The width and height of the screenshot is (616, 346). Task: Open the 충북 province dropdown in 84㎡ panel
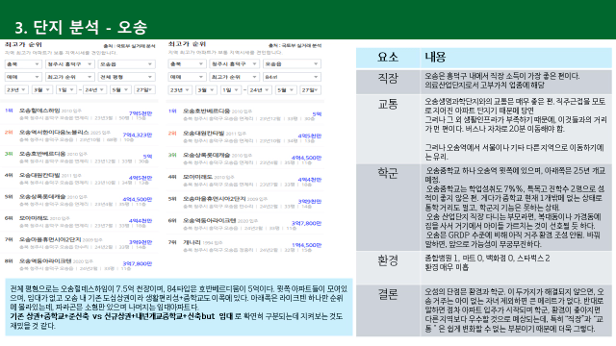pos(187,64)
